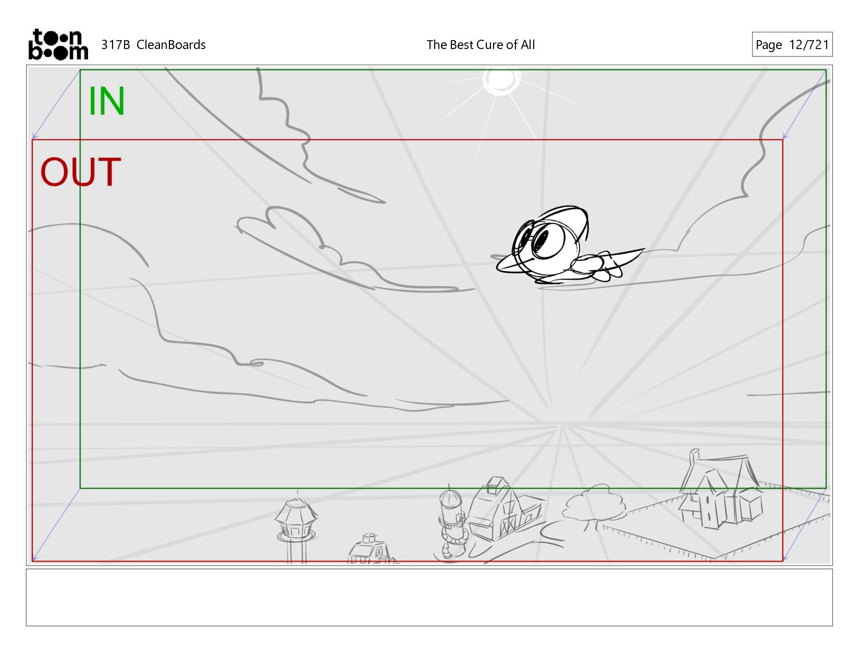Select the '317B CleanBoards' header text

pyautogui.click(x=153, y=45)
